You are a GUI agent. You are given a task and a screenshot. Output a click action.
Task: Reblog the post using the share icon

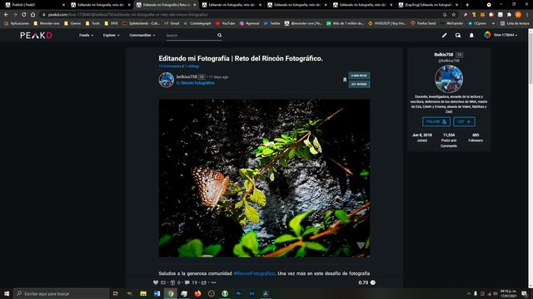(x=203, y=282)
